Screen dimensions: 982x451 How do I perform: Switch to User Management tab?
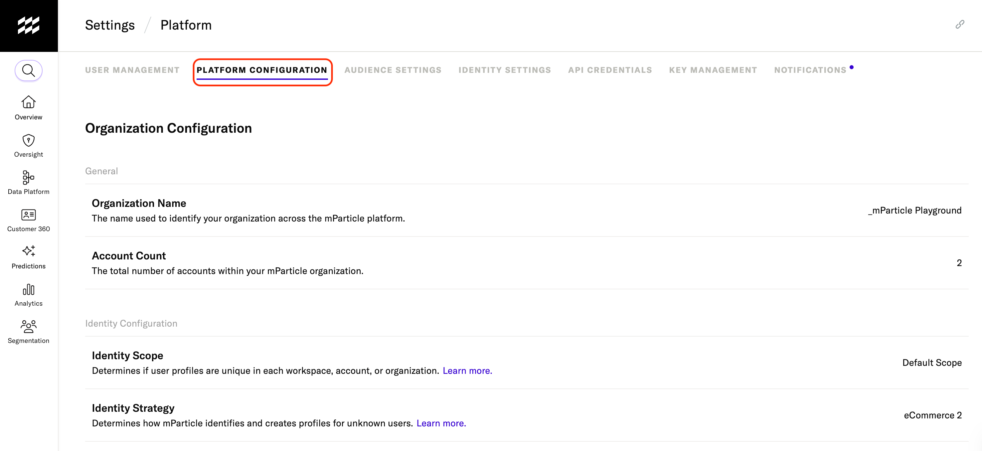[132, 70]
